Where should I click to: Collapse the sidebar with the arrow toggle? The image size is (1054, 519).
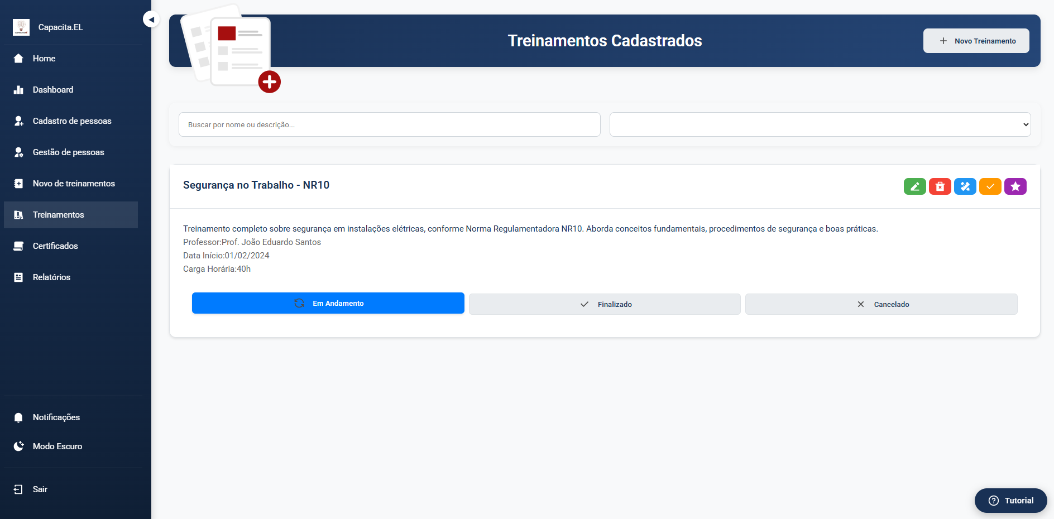point(151,20)
